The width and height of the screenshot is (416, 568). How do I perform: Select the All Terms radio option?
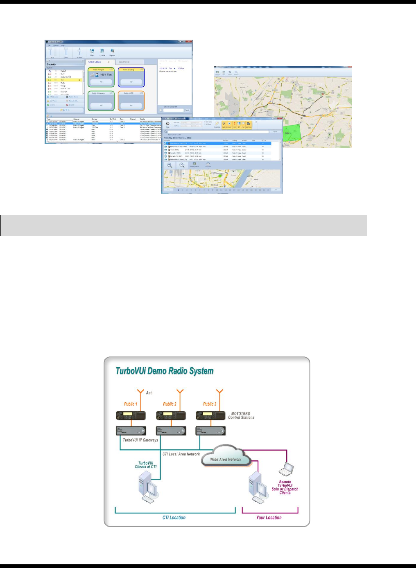pos(208,124)
